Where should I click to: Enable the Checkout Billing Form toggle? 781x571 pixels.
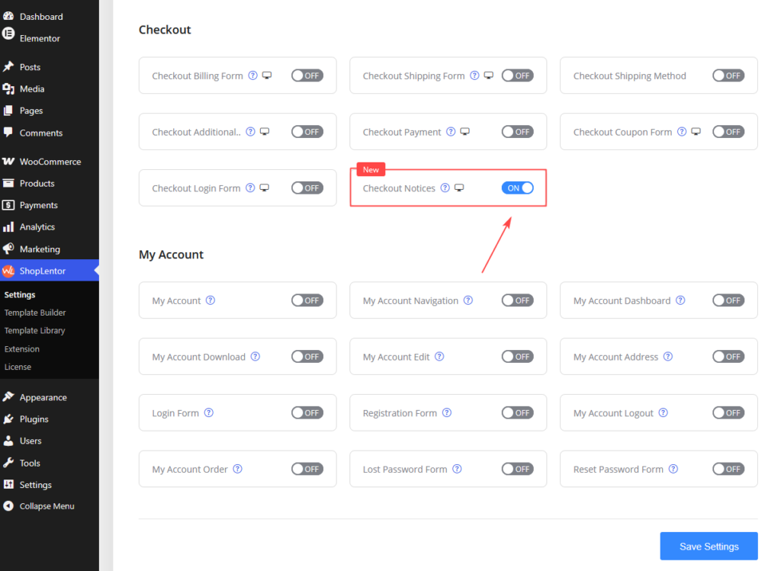point(307,75)
